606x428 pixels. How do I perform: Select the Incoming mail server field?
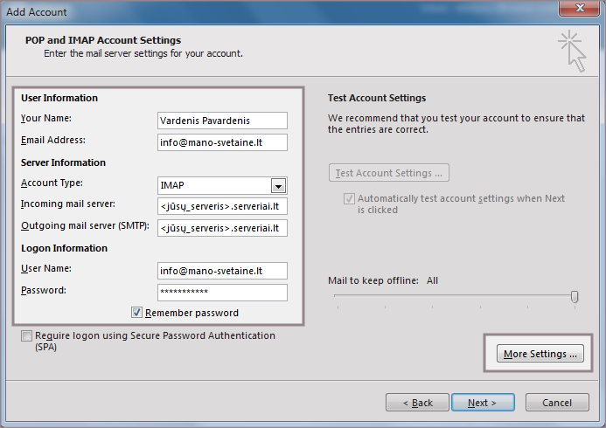(222, 207)
